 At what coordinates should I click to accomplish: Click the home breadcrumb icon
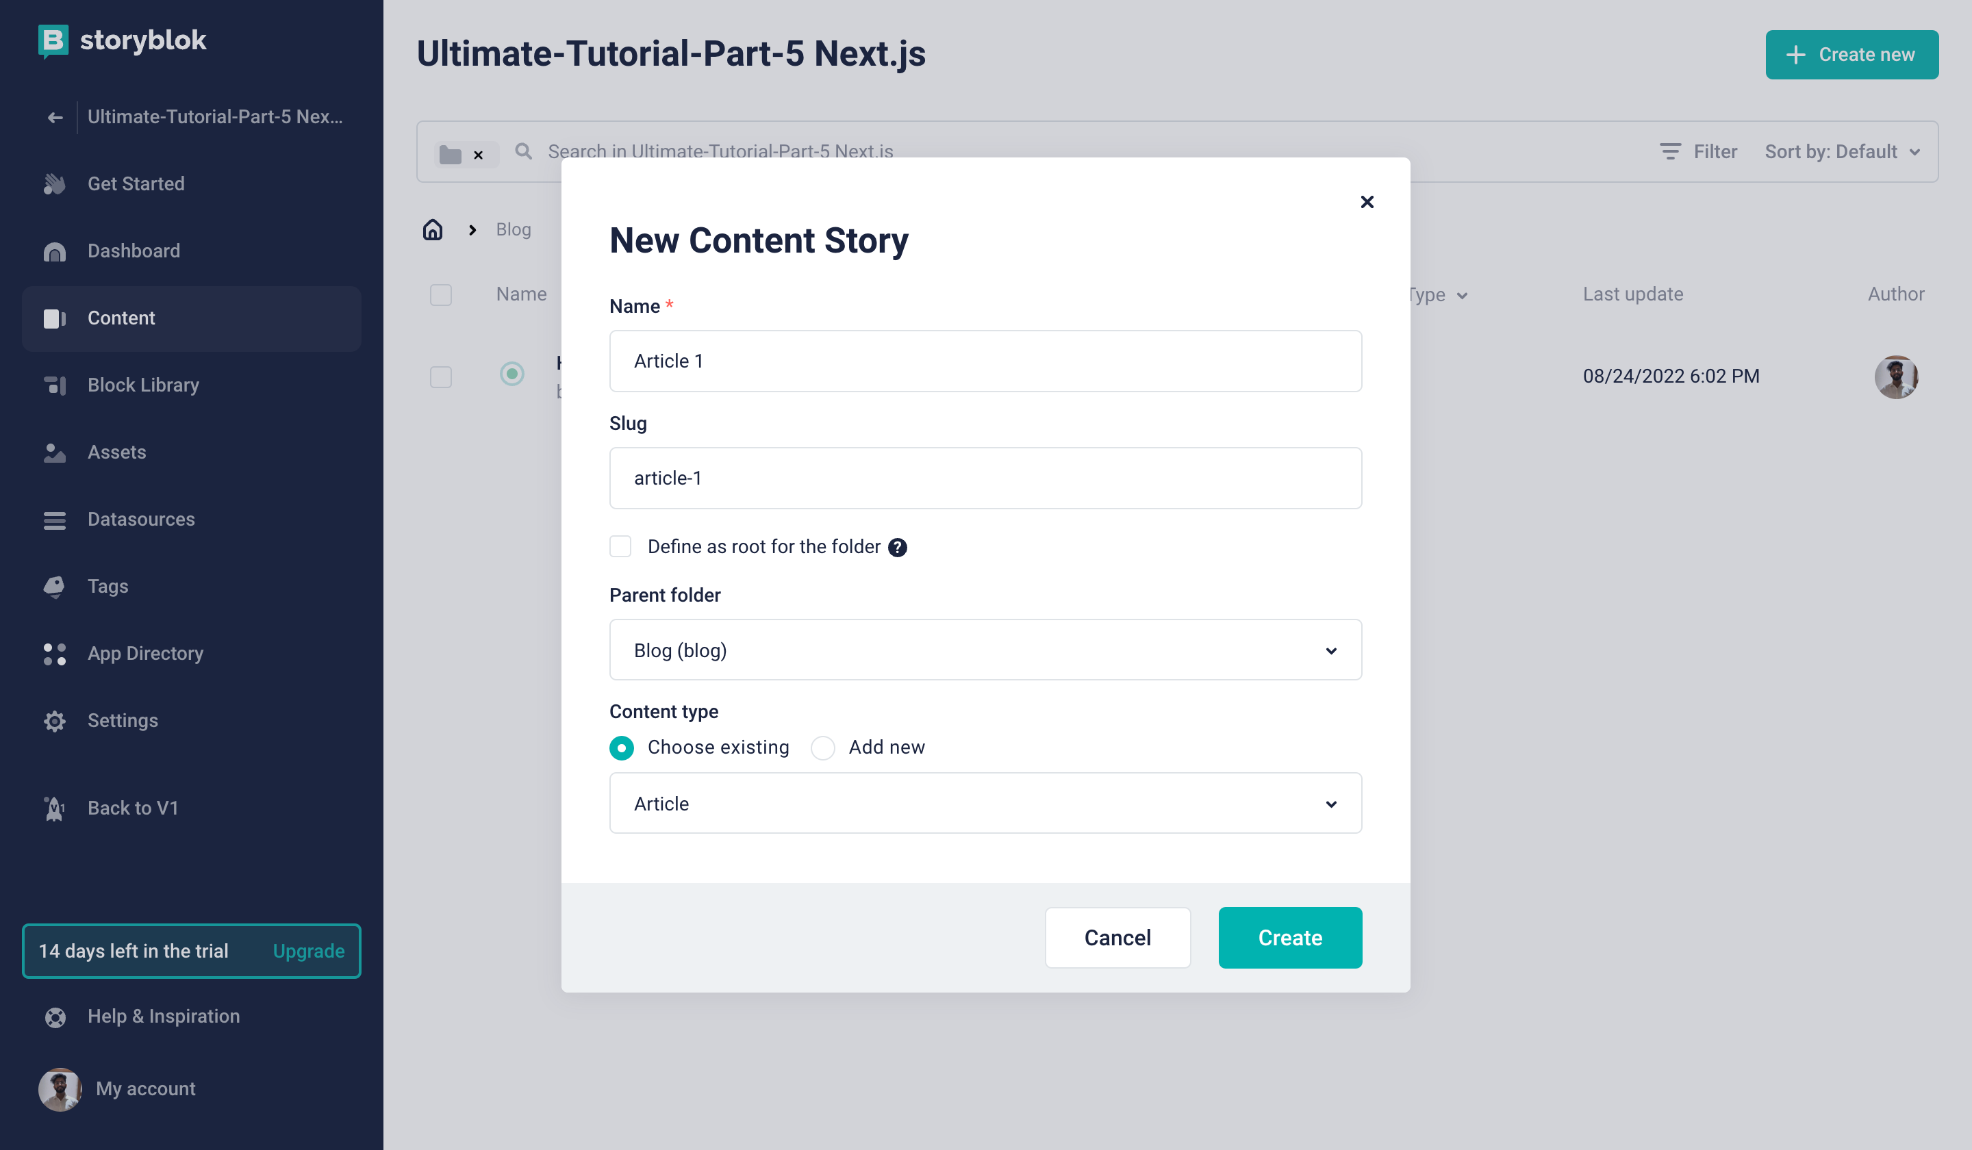433,229
